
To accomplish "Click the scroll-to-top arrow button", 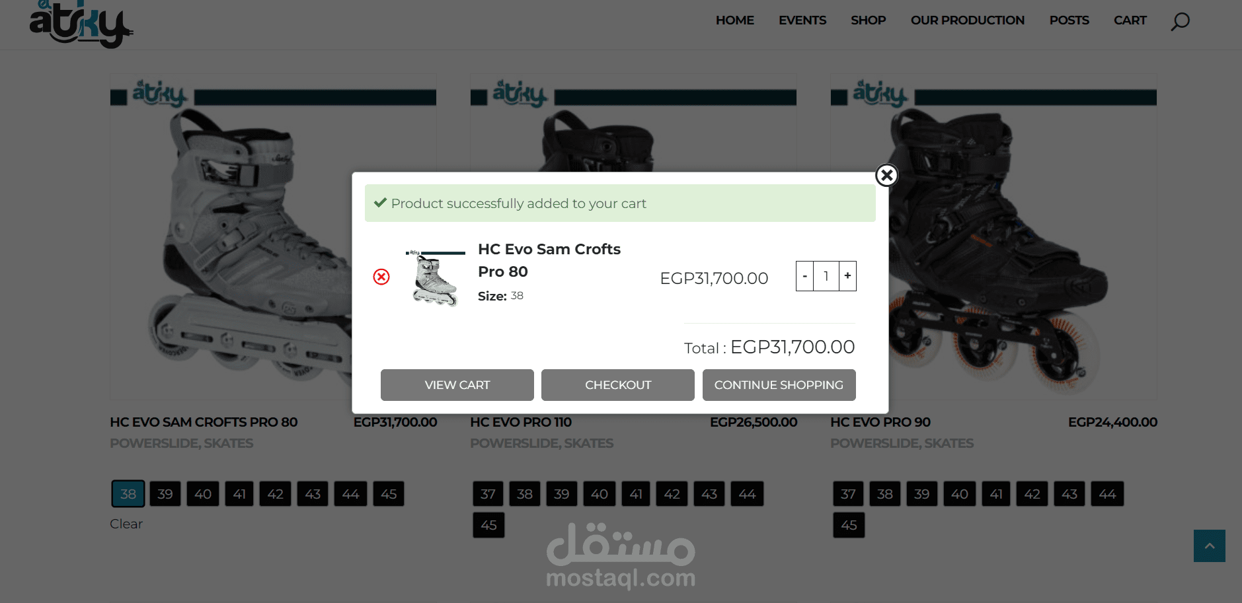I will pos(1209,546).
